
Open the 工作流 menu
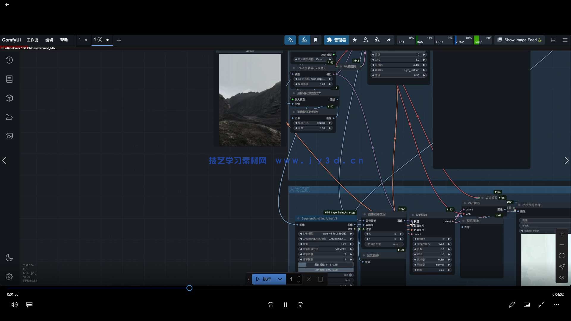coord(32,40)
